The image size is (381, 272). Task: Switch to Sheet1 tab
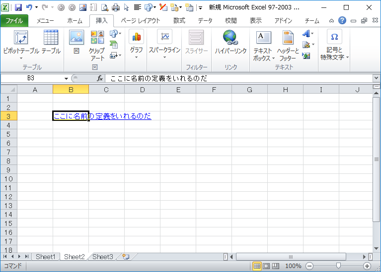[46, 257]
